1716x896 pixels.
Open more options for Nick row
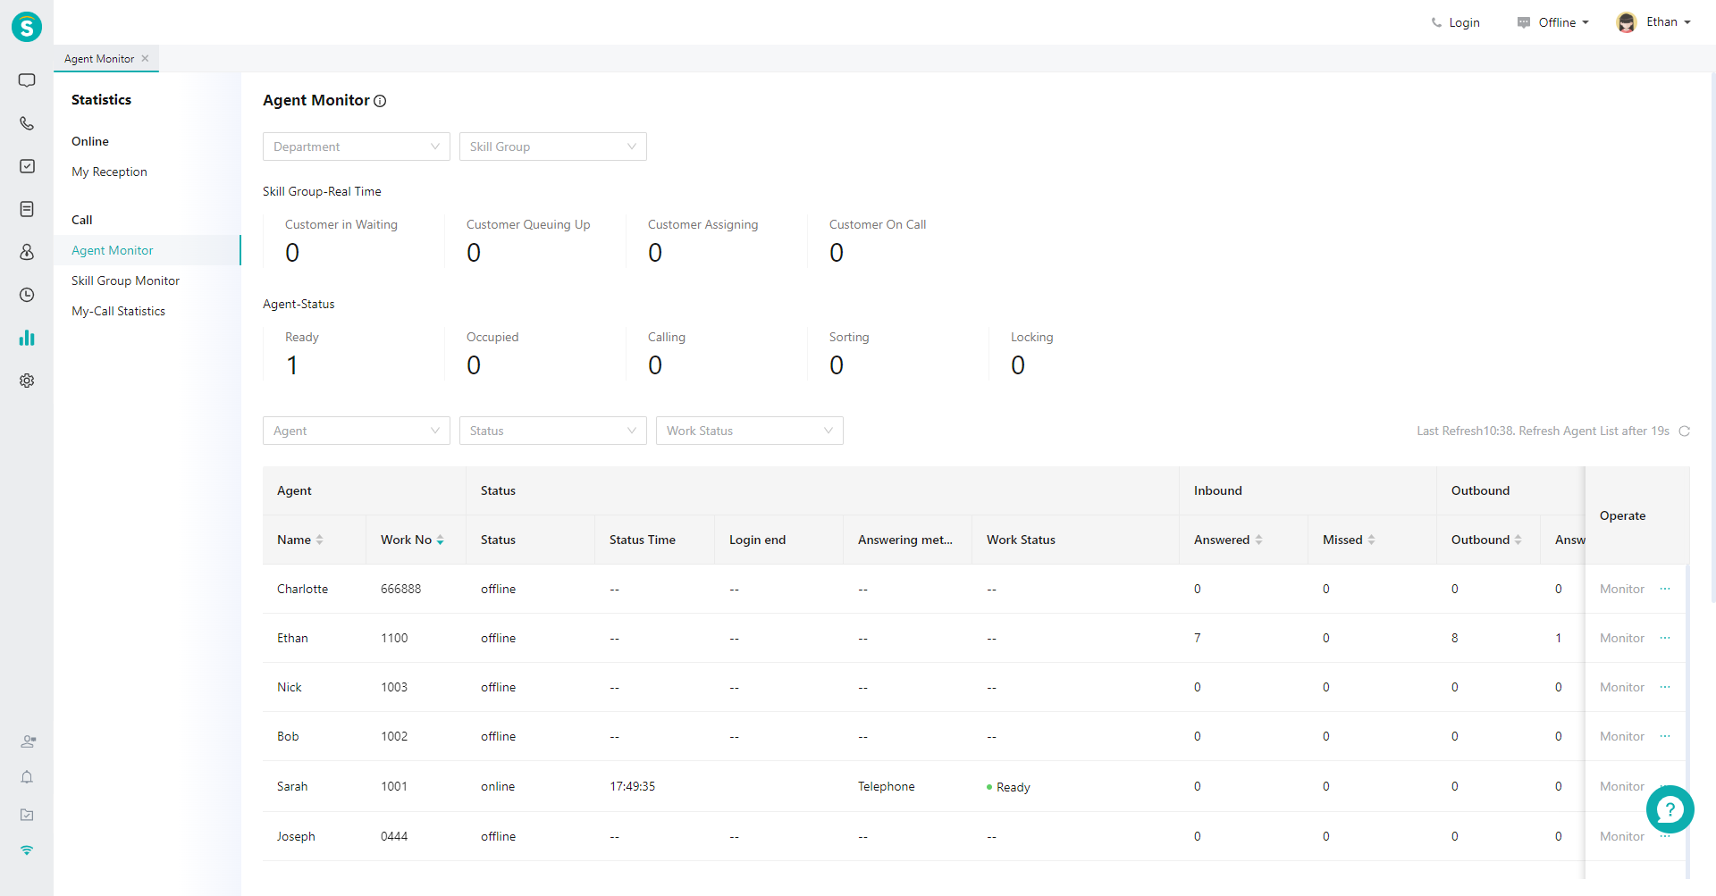(x=1665, y=687)
